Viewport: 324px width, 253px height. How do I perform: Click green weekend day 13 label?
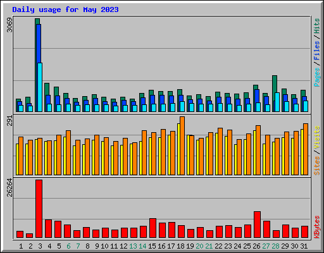point(133,246)
